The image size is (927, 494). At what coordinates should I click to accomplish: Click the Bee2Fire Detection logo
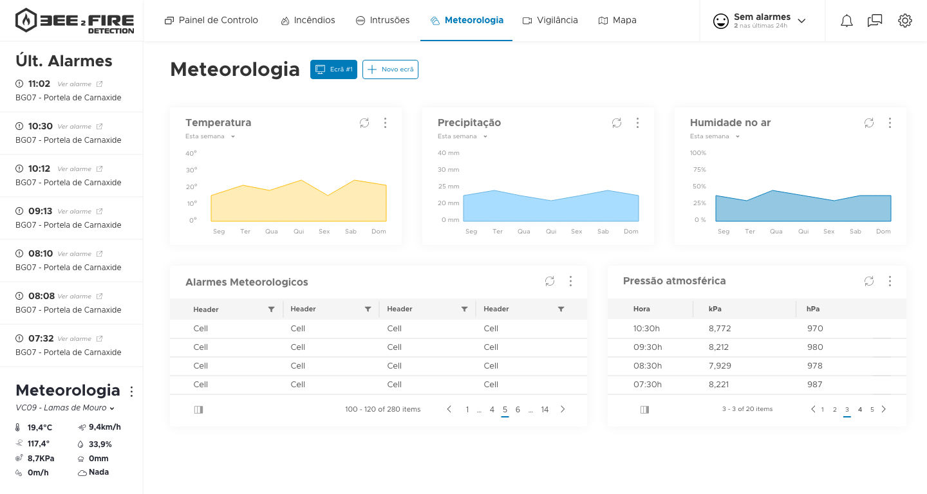click(75, 21)
